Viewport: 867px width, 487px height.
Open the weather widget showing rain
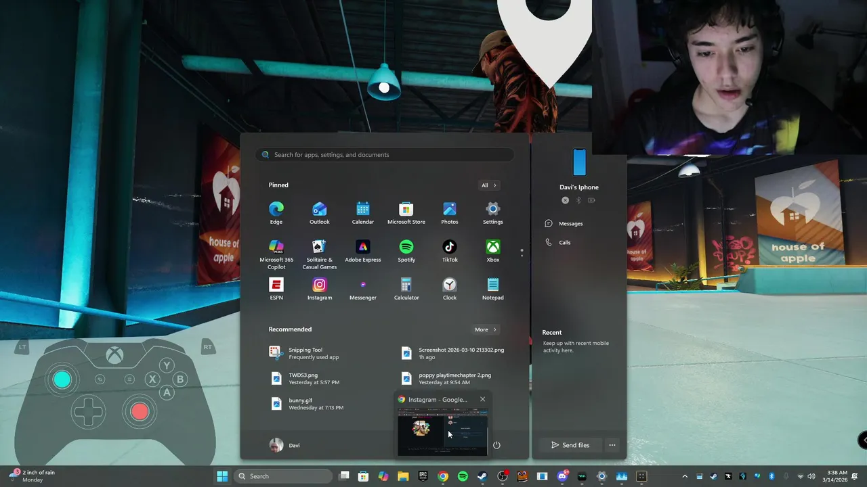pos(32,476)
